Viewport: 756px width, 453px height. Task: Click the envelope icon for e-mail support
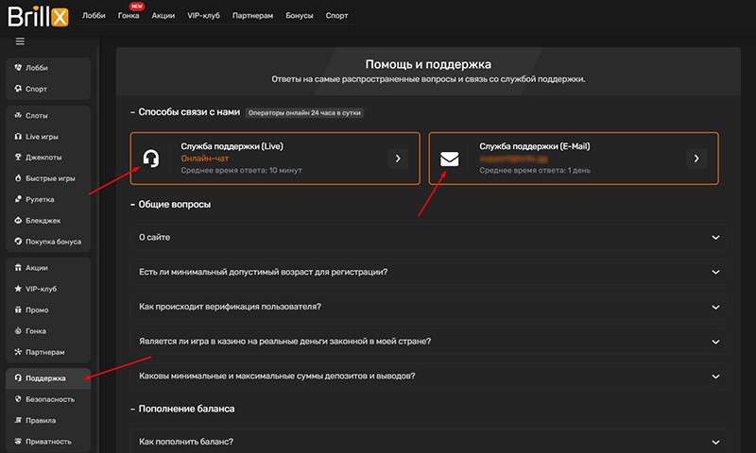click(x=449, y=159)
